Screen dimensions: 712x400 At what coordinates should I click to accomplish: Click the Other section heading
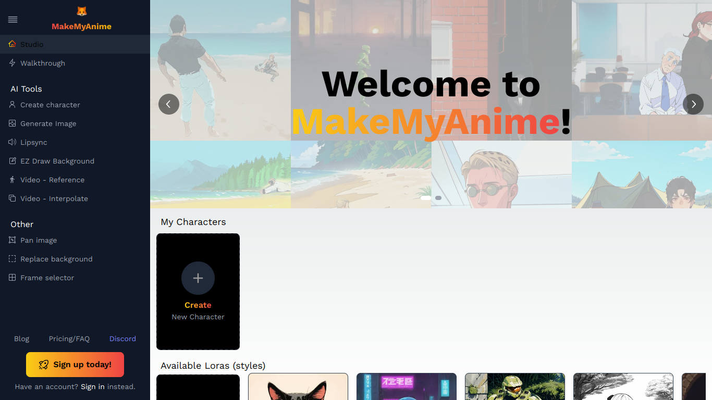coord(22,224)
